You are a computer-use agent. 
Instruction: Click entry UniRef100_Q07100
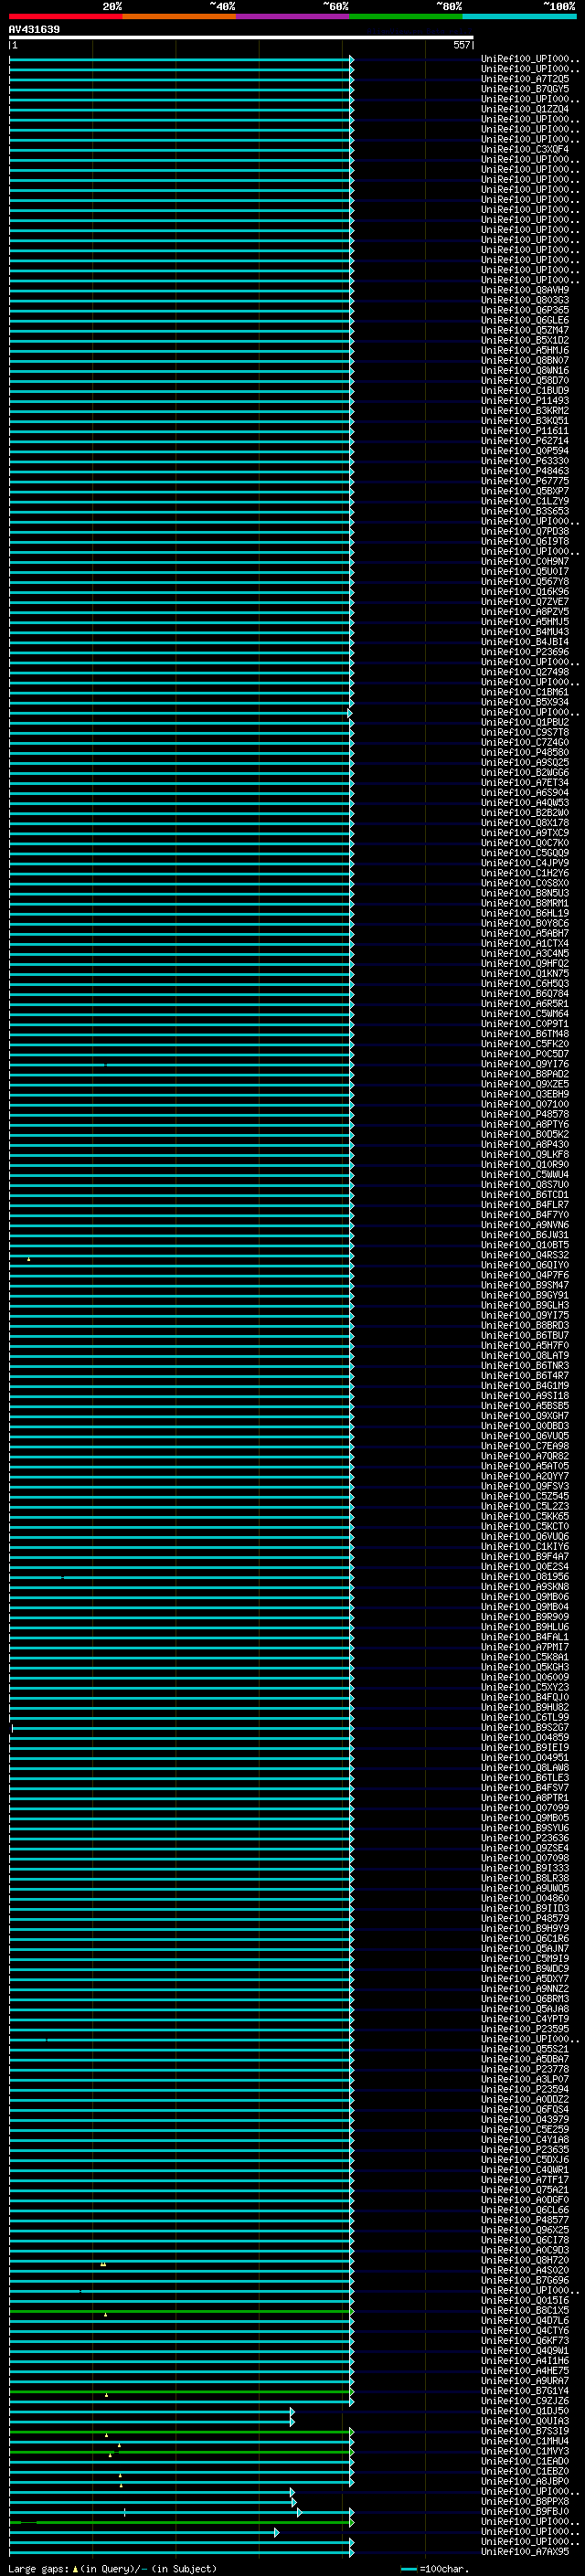point(525,1104)
